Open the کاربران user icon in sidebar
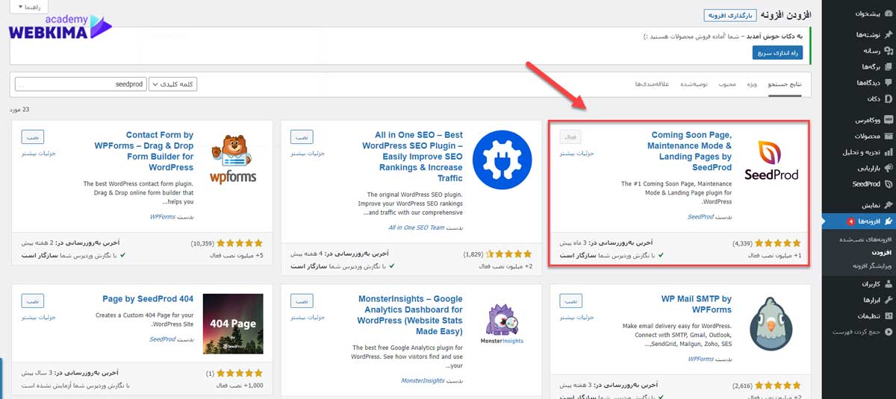Screen dimensions: 896x399 point(888,284)
